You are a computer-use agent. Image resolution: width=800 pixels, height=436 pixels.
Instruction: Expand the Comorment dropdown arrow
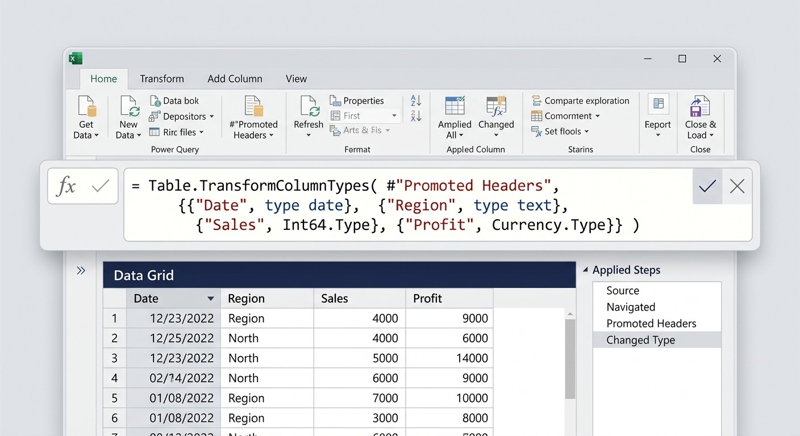click(x=597, y=116)
